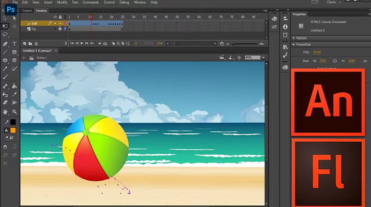Collapse the icon panel dock arrows

tap(277, 10)
